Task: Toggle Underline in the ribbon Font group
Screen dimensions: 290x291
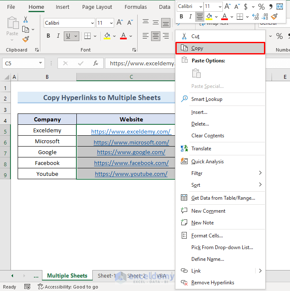Action: tap(69, 36)
